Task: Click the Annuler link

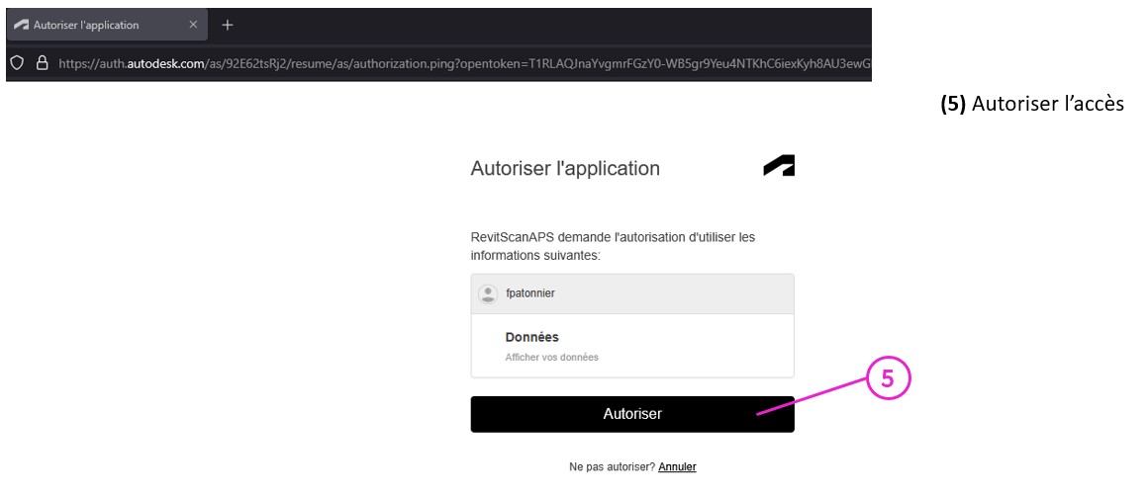Action: (677, 466)
